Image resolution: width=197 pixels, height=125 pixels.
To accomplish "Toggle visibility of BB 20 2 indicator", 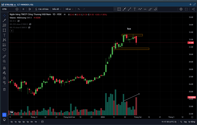I will (x=19, y=21).
